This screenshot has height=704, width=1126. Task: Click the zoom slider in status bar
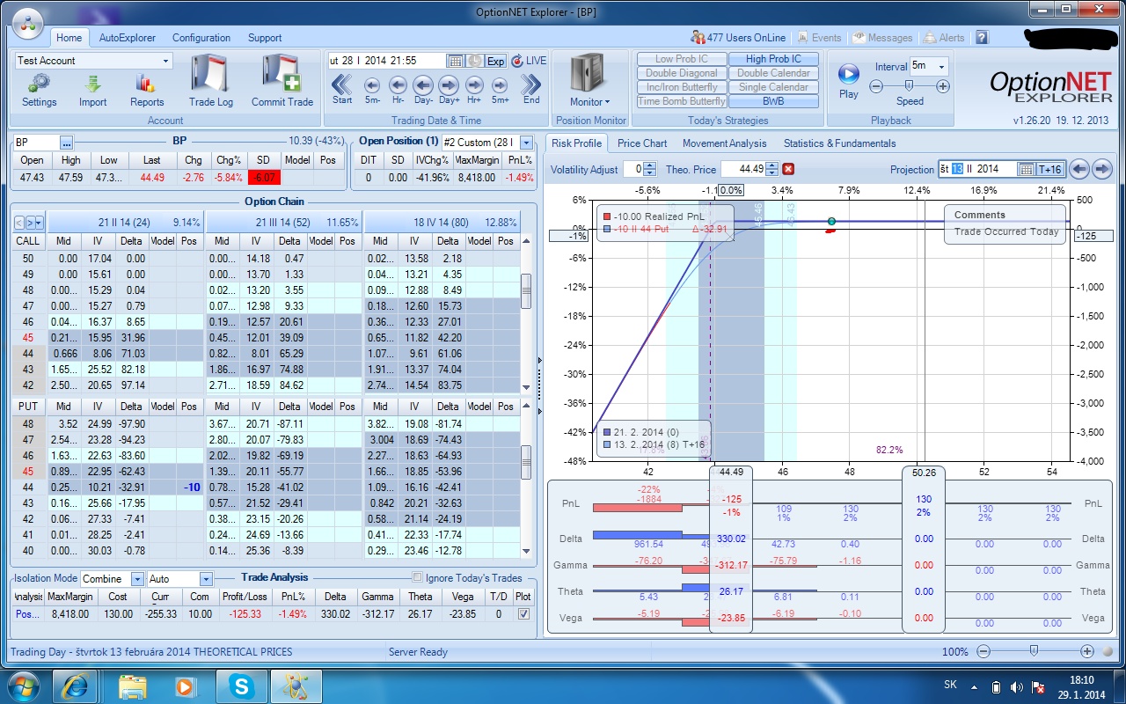pyautogui.click(x=1034, y=651)
